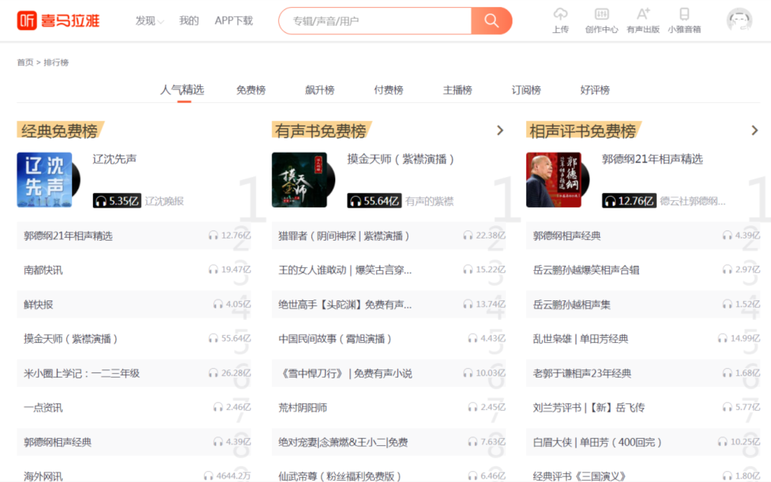Open 岳云鹏孙越相声集
Image resolution: width=771 pixels, height=482 pixels.
coord(571,304)
